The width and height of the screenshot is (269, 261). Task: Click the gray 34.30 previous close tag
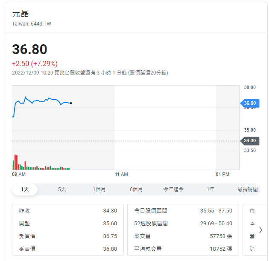pos(250,141)
